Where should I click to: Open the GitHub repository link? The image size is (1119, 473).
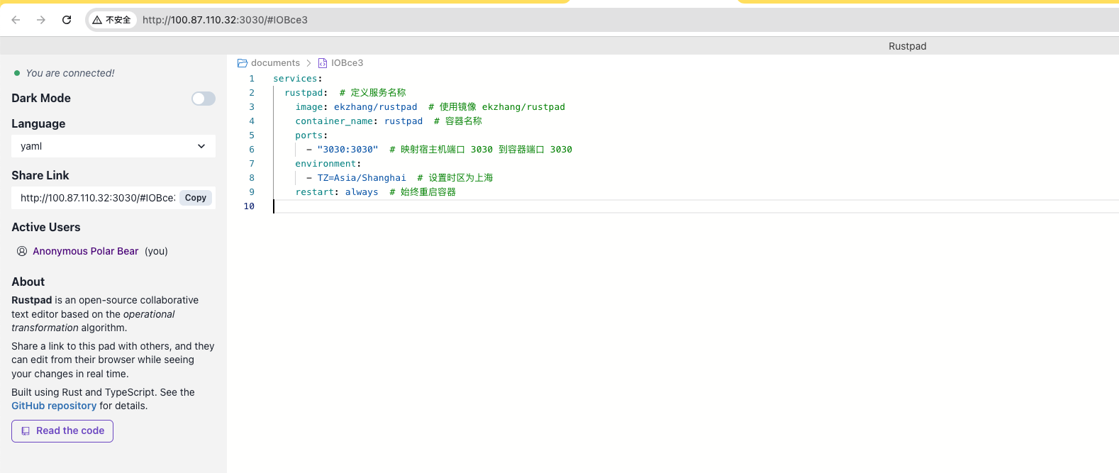coord(54,406)
